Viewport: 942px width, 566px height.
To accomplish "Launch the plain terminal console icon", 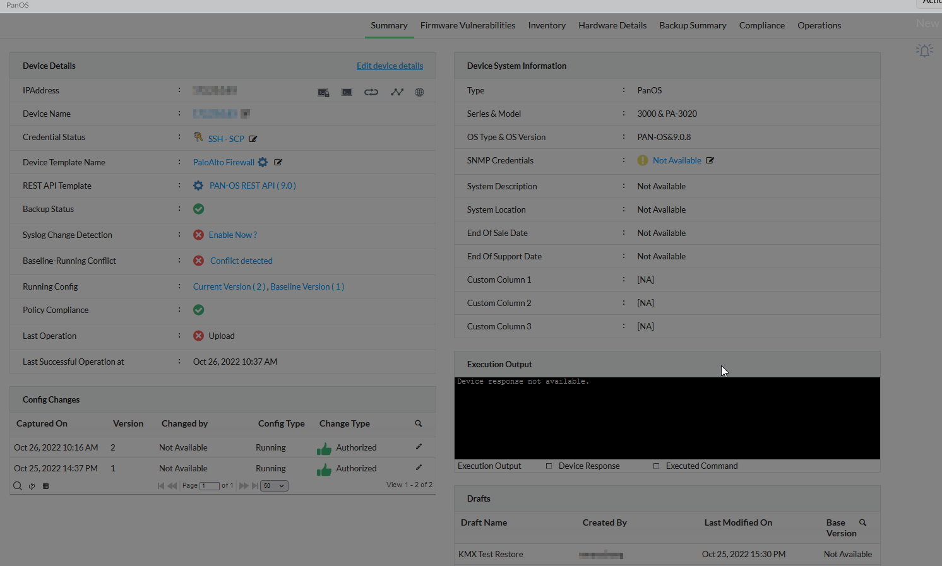I will [x=347, y=92].
